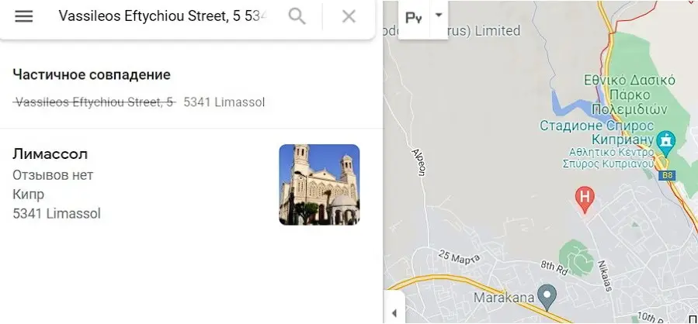Click the 5341 Limassol partial match
This screenshot has width=698, height=324.
pos(224,102)
